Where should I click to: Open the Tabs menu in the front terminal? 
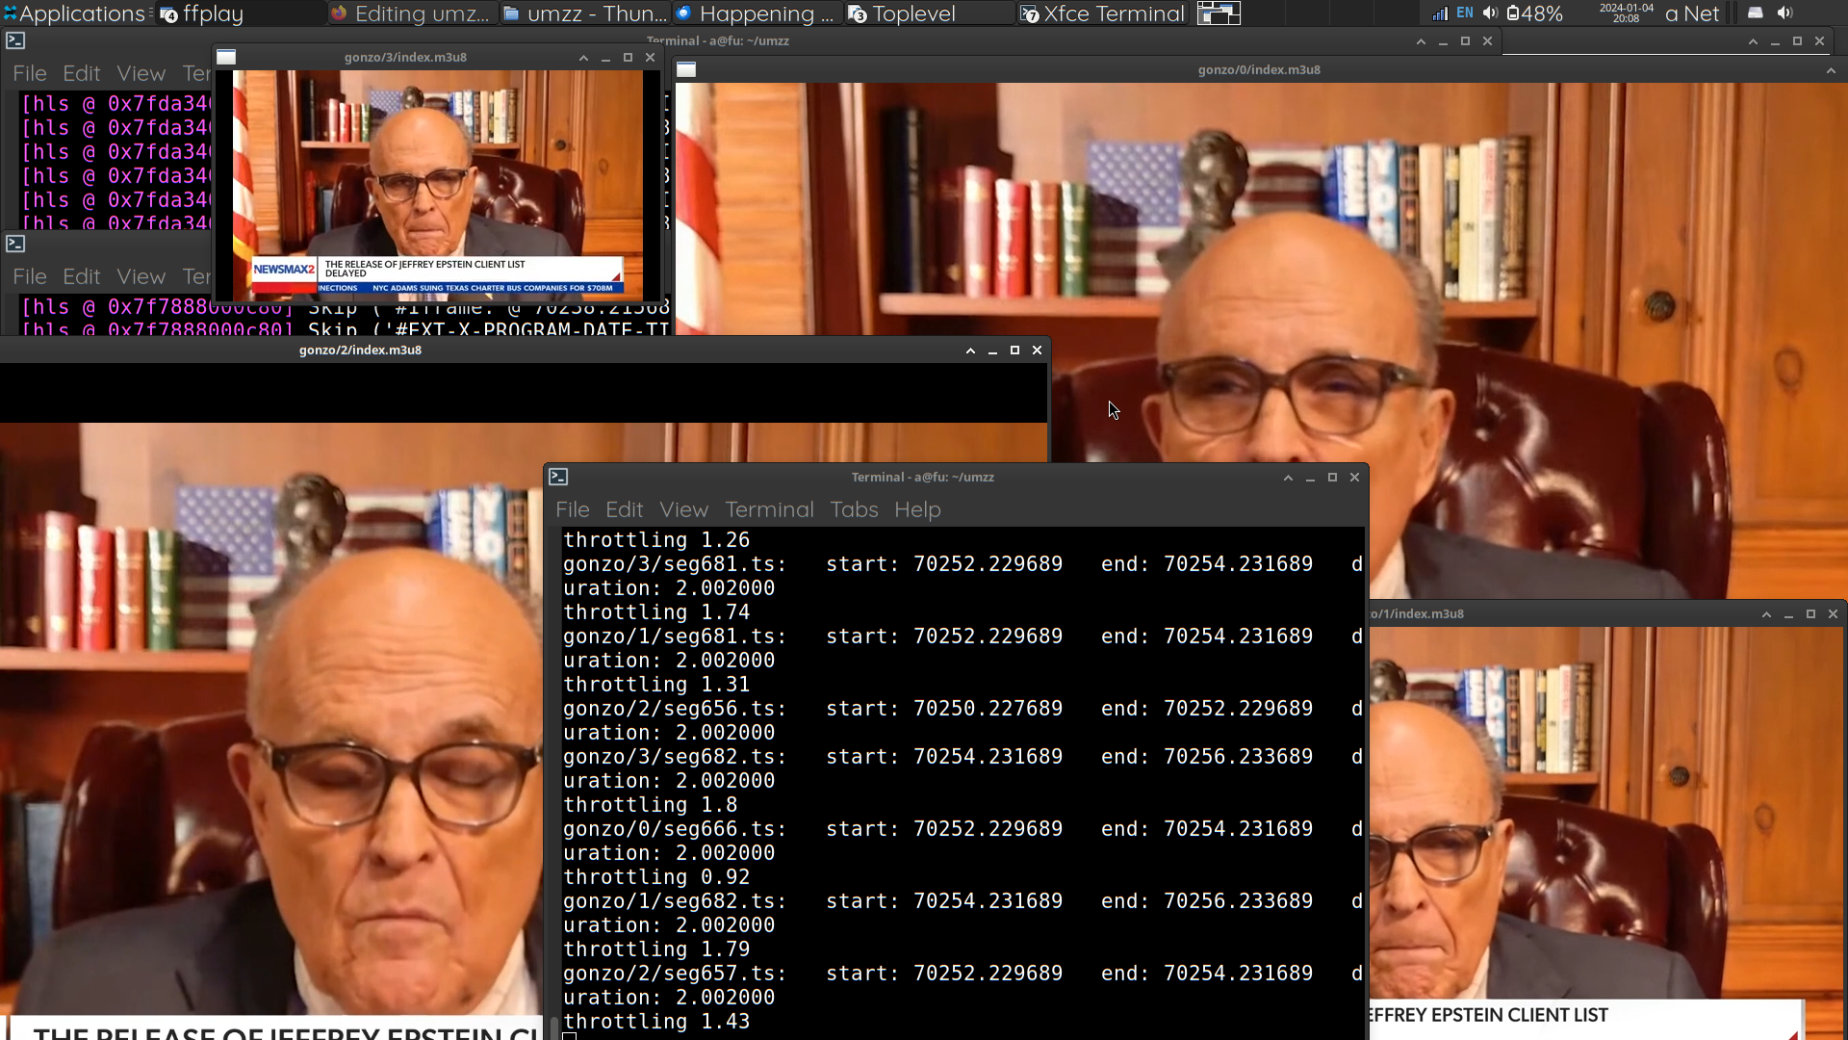tap(855, 509)
